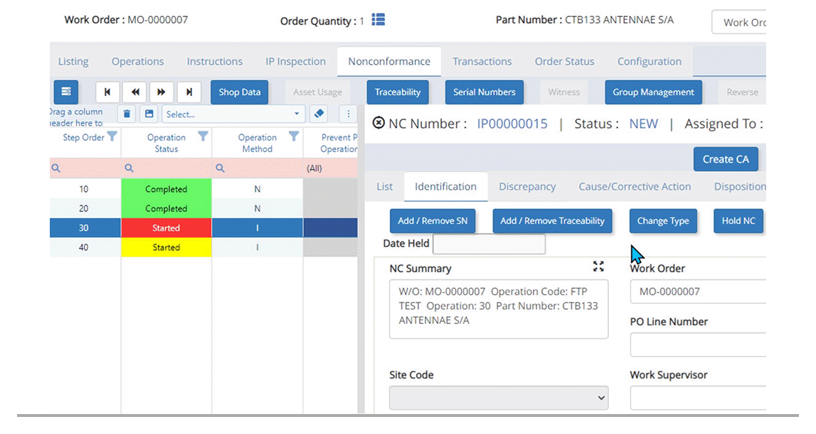Jump to first record with the navigation icon
The image size is (816, 434).
coord(107,92)
